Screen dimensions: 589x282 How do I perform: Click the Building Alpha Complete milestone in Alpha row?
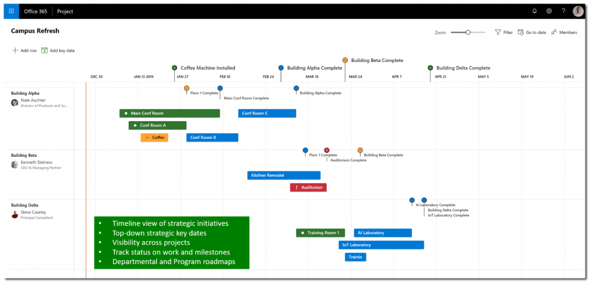click(296, 88)
